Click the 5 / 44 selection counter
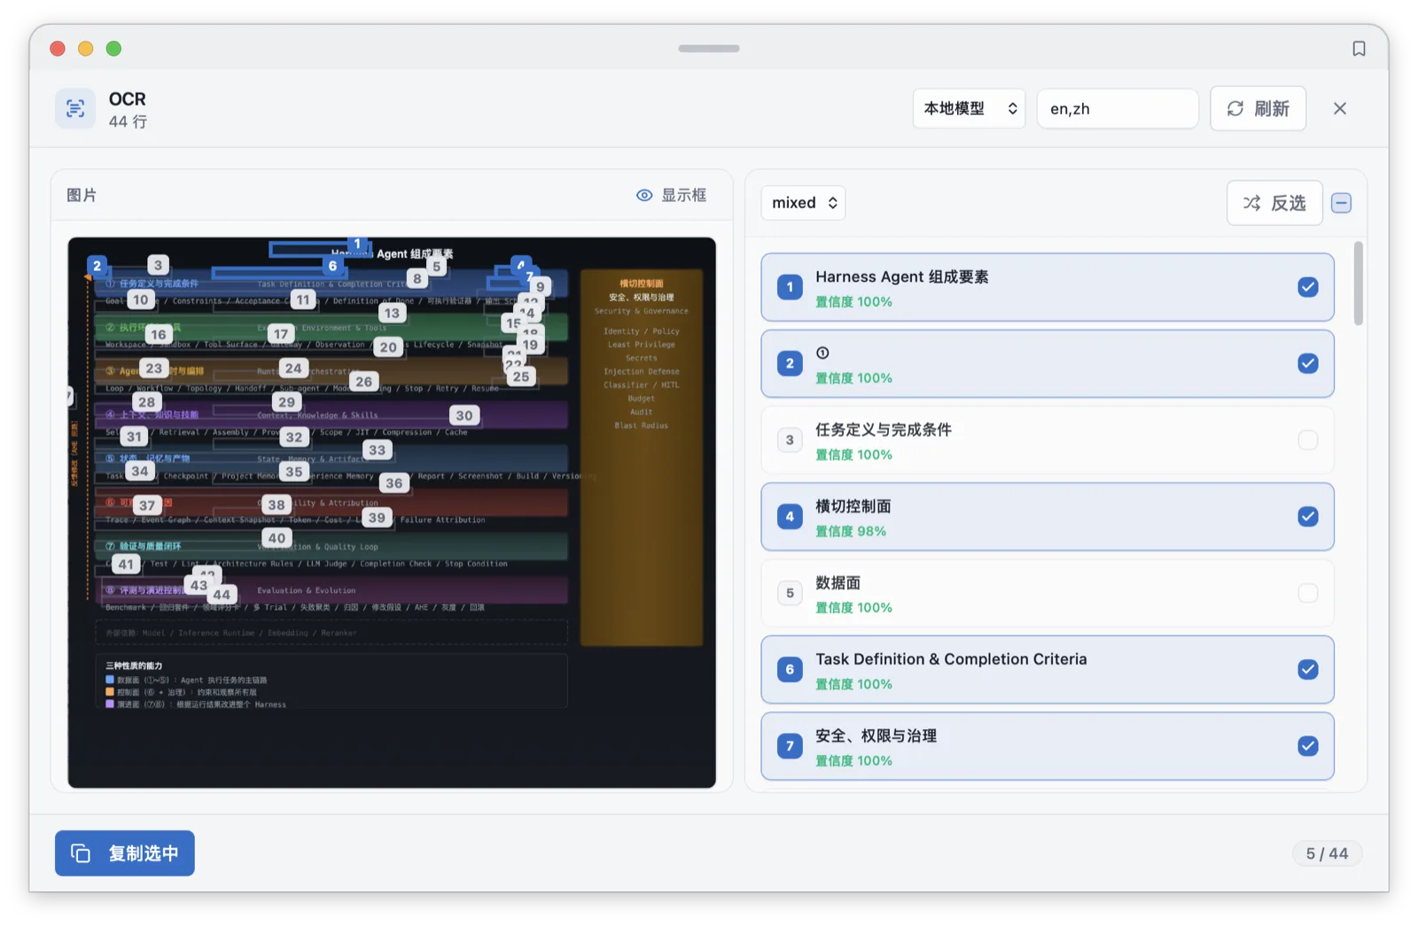 1327,853
